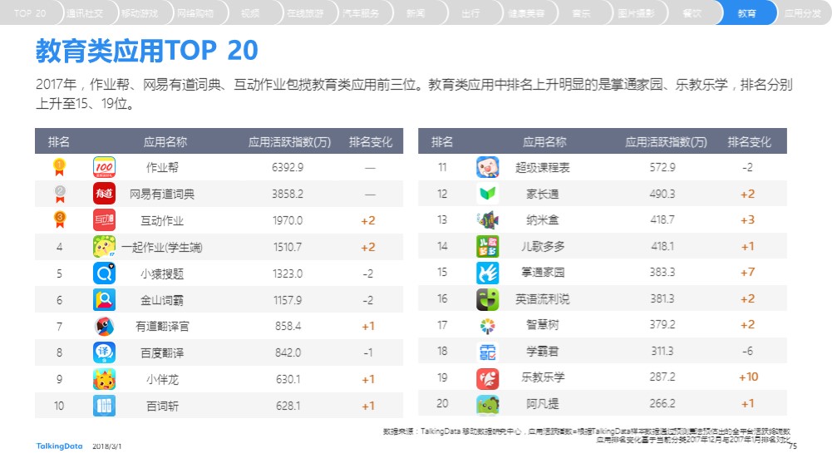The image size is (832, 468).
Task: Switch to the 音乐 tab
Action: pyautogui.click(x=581, y=13)
